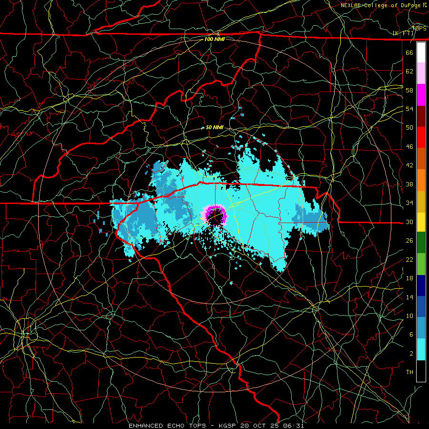This screenshot has width=429, height=429.
Task: Click the 'TOPS' legend title
Action: tap(419, 29)
